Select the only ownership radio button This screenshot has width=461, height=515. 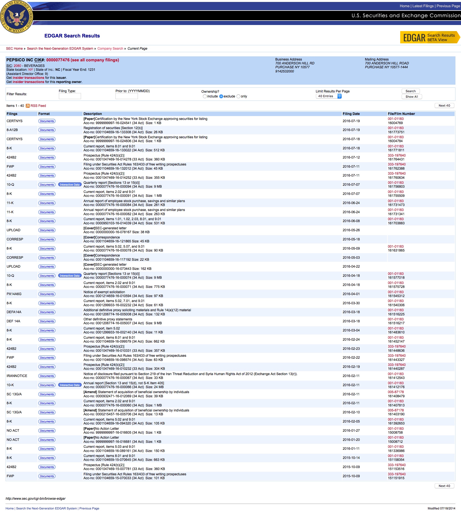tap(238, 96)
